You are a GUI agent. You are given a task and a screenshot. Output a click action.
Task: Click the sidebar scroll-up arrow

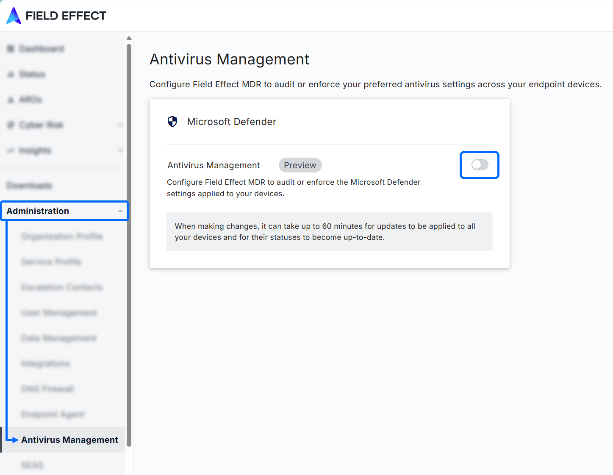(129, 38)
